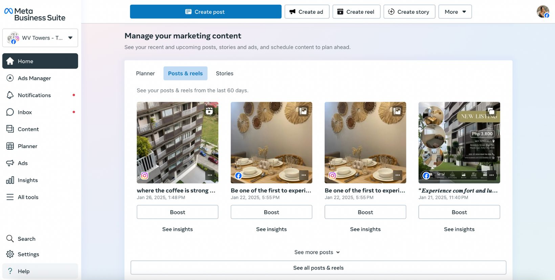Click the Create reel button
The image size is (555, 280).
pos(356,11)
